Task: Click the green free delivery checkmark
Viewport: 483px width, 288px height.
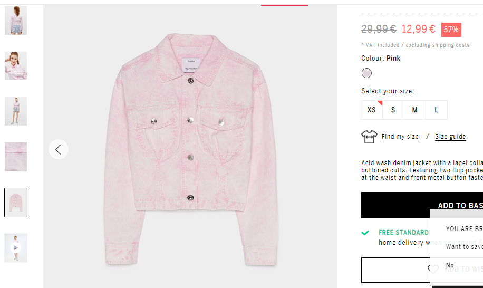Action: (365, 233)
